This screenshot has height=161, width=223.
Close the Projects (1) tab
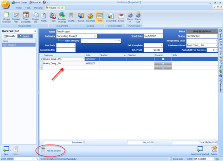[x=62, y=8]
